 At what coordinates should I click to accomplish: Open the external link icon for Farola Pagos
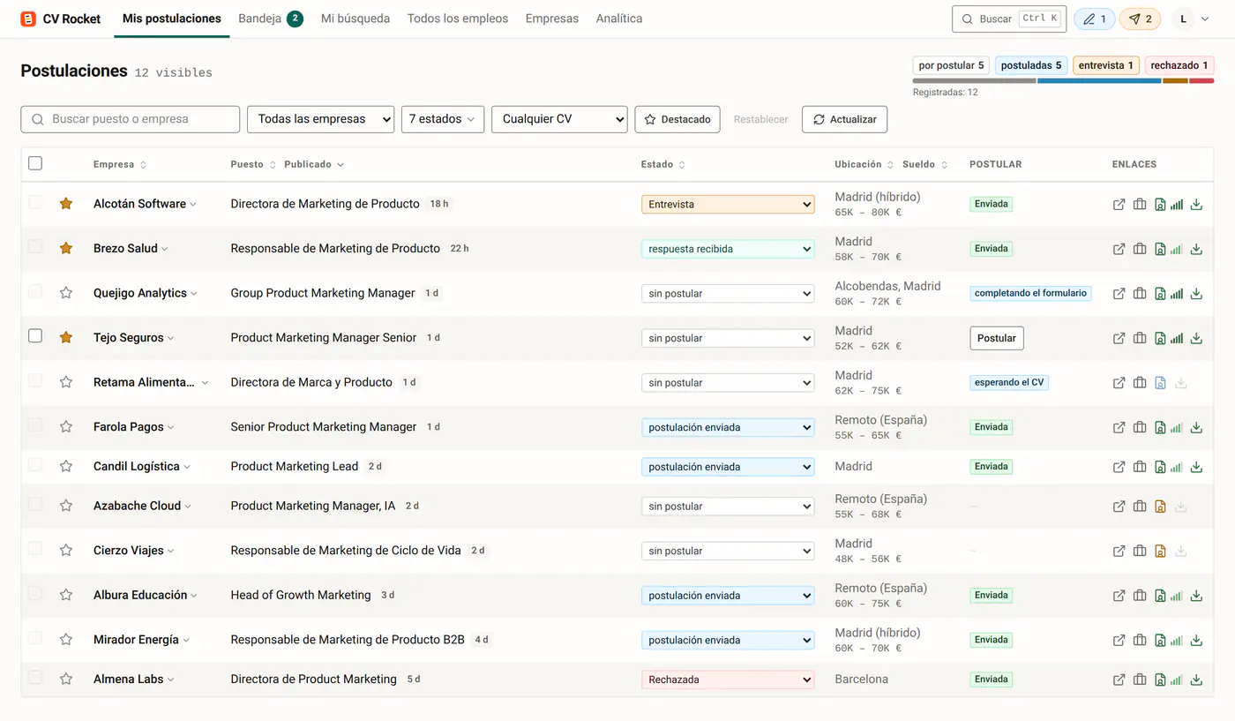[1119, 427]
